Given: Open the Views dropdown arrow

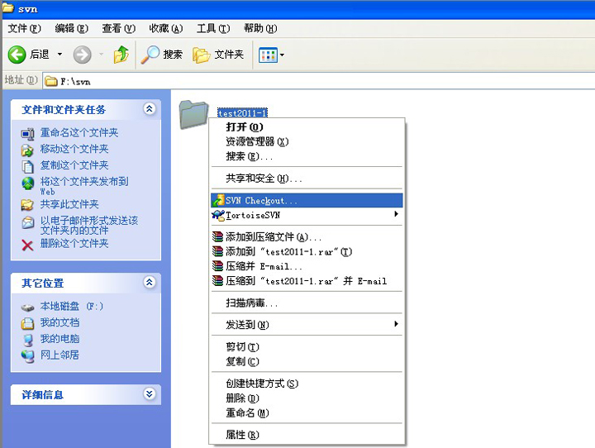Looking at the screenshot, I should [282, 55].
